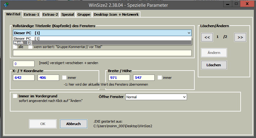This screenshot has height=138, width=256.
Task: Click the '-1: hier wird der aktuelle Wert' hint text
Action: point(106,84)
